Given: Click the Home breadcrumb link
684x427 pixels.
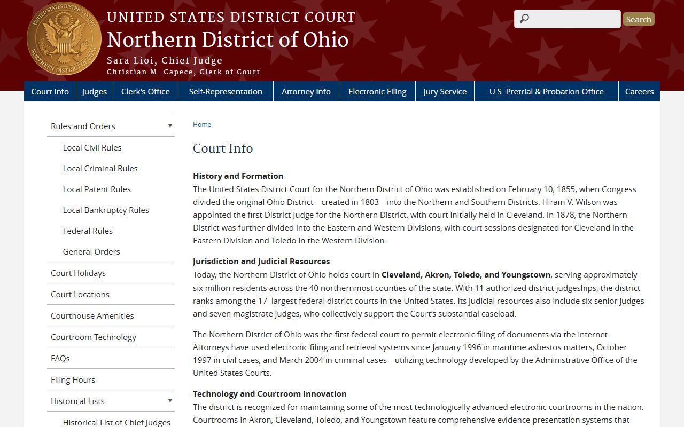Looking at the screenshot, I should click(x=202, y=124).
